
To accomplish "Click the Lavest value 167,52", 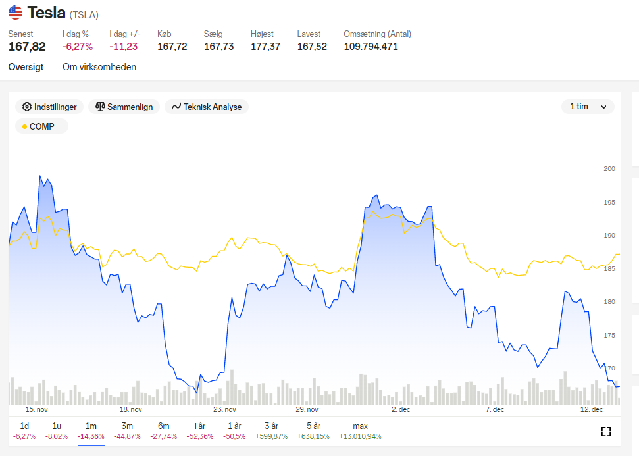I will 312,47.
